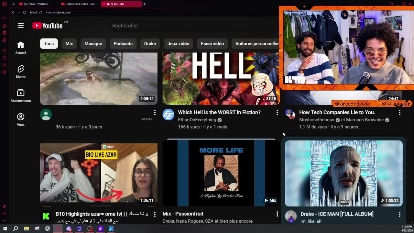Play the man in pothole pool thumbnail
This screenshot has height=233, width=414.
[99, 79]
